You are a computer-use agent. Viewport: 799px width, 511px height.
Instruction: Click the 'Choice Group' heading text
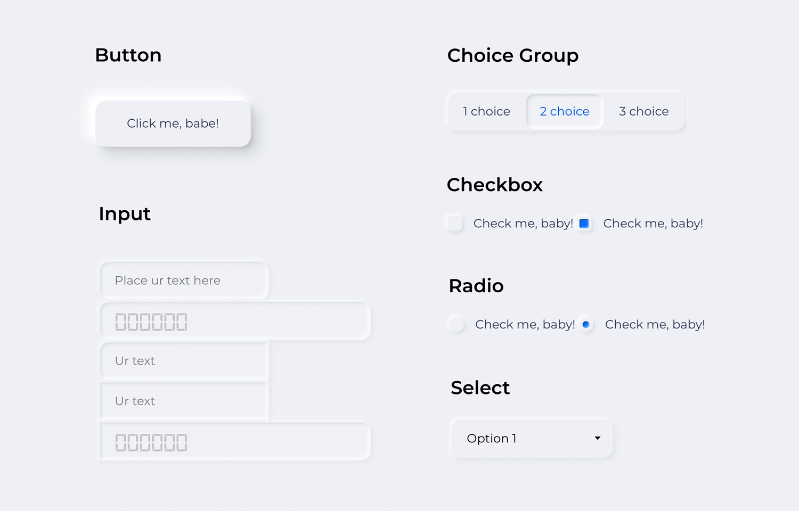pos(512,55)
